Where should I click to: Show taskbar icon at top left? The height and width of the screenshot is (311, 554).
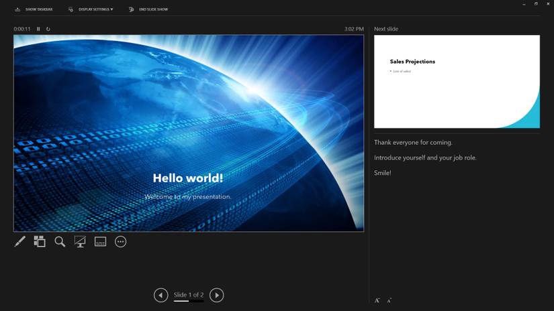pyautogui.click(x=17, y=9)
